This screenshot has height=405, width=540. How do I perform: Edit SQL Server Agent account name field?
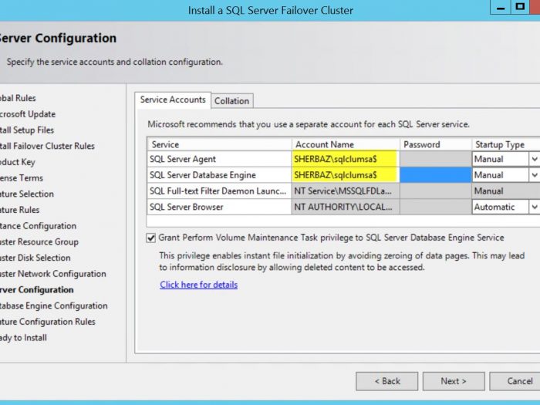(x=345, y=159)
